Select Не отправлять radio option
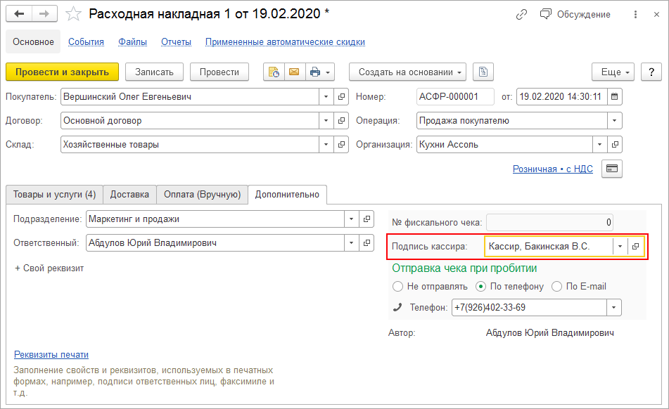 coord(397,286)
